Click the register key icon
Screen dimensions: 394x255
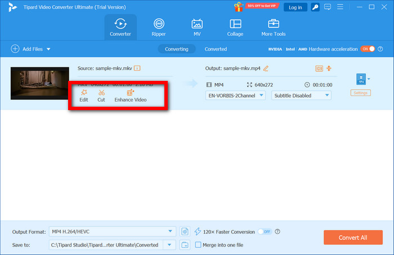pos(315,7)
